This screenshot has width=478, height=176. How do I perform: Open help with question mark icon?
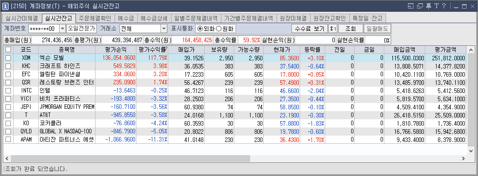click(x=444, y=6)
